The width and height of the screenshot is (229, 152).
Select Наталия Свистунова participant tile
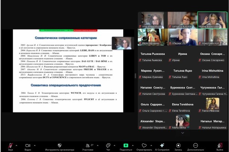pos(153,88)
